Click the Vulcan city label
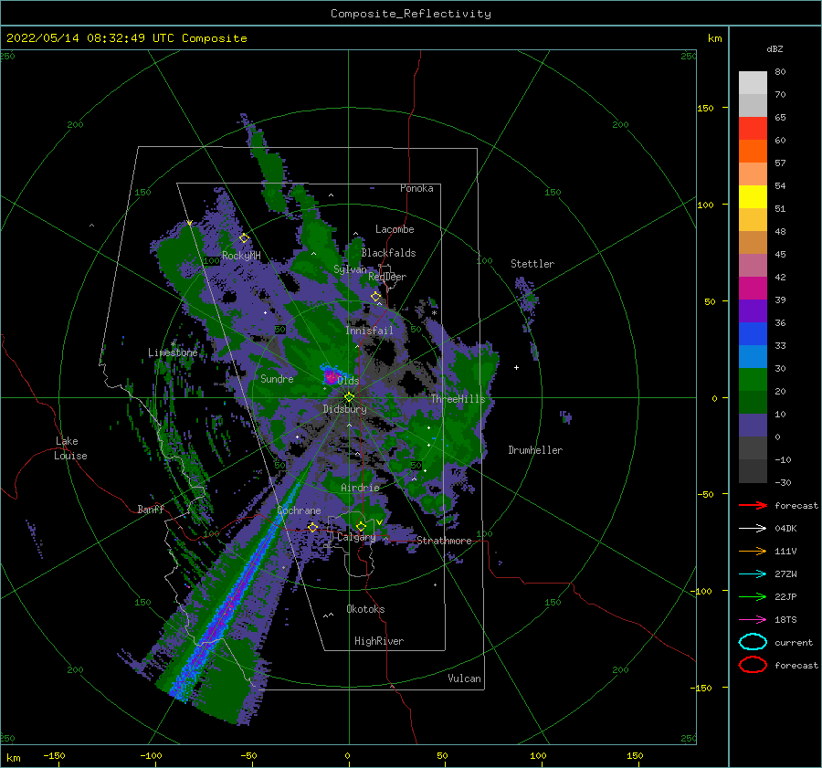This screenshot has width=822, height=768. tap(465, 679)
